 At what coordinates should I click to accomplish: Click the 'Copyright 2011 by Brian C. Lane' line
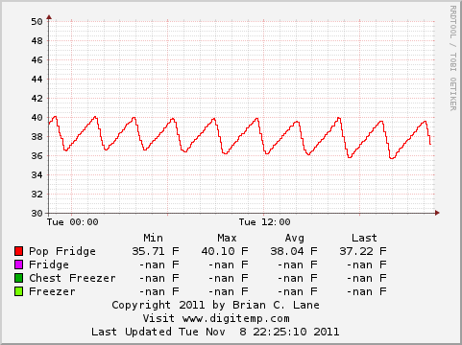[x=215, y=305]
